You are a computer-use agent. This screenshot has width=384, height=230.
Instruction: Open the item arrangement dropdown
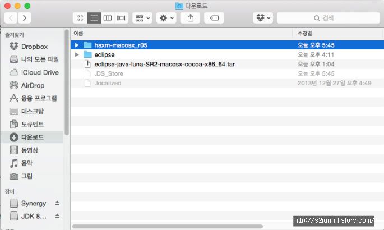pyautogui.click(x=142, y=18)
